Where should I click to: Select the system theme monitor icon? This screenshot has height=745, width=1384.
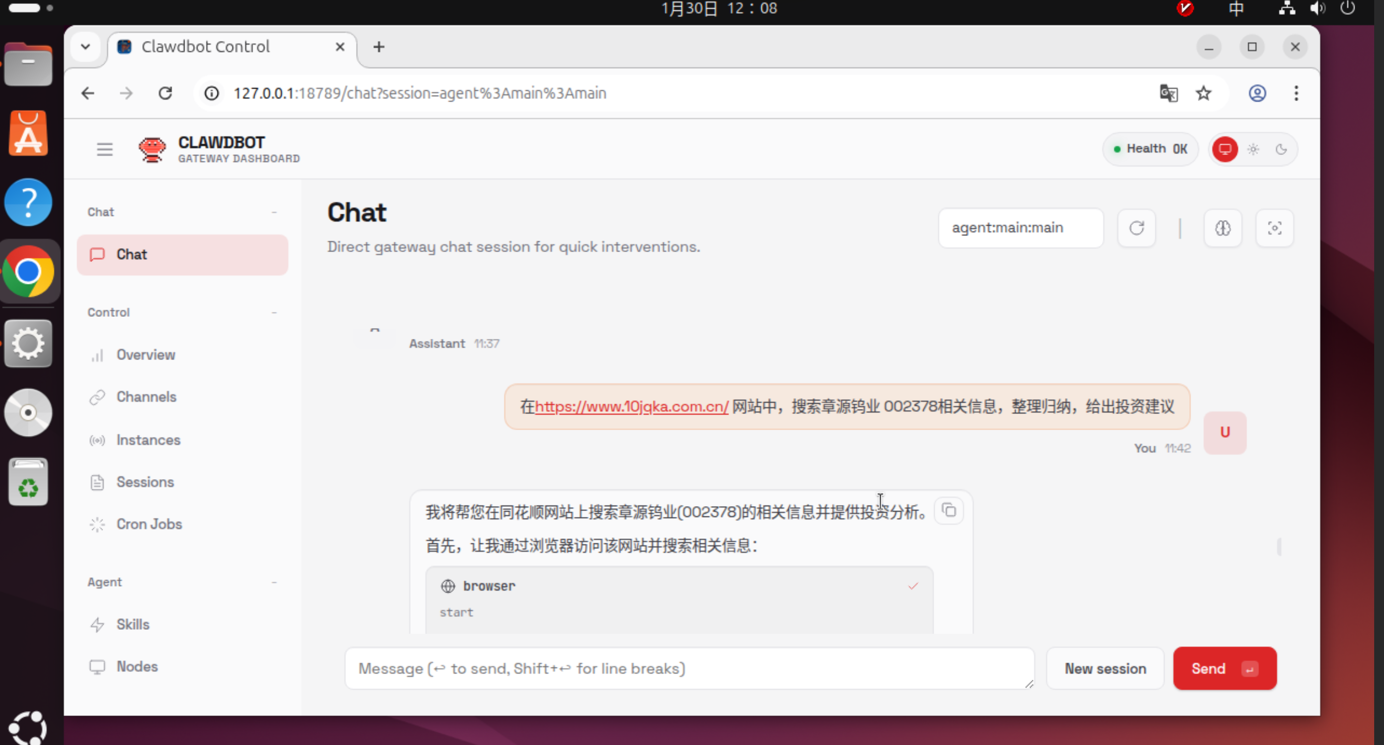click(x=1225, y=149)
